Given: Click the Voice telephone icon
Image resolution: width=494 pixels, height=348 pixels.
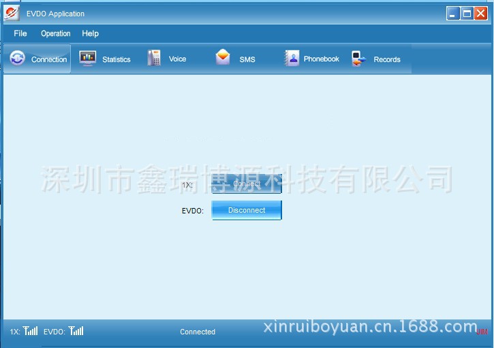Looking at the screenshot, I should tap(154, 58).
